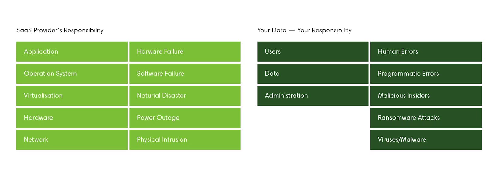Select the Viruses/Malware tile
The height and width of the screenshot is (190, 498).
click(x=426, y=140)
